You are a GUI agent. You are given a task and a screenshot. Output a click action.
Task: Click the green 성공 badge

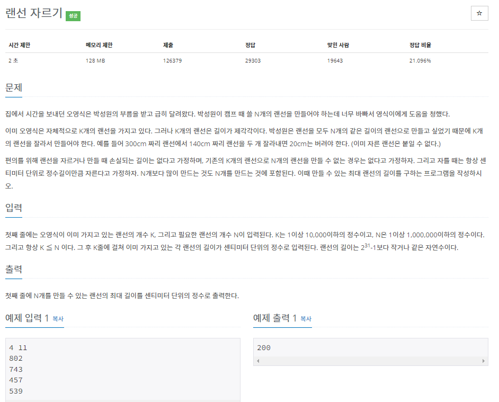coord(73,16)
